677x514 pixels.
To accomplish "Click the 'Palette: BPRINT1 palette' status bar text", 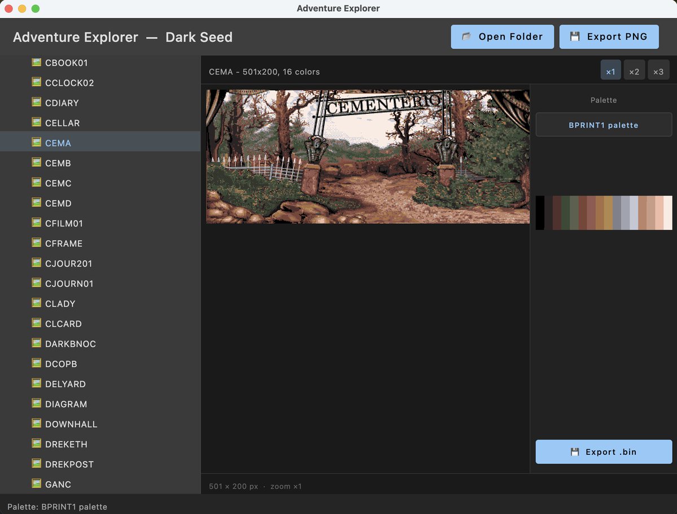I will [x=57, y=507].
